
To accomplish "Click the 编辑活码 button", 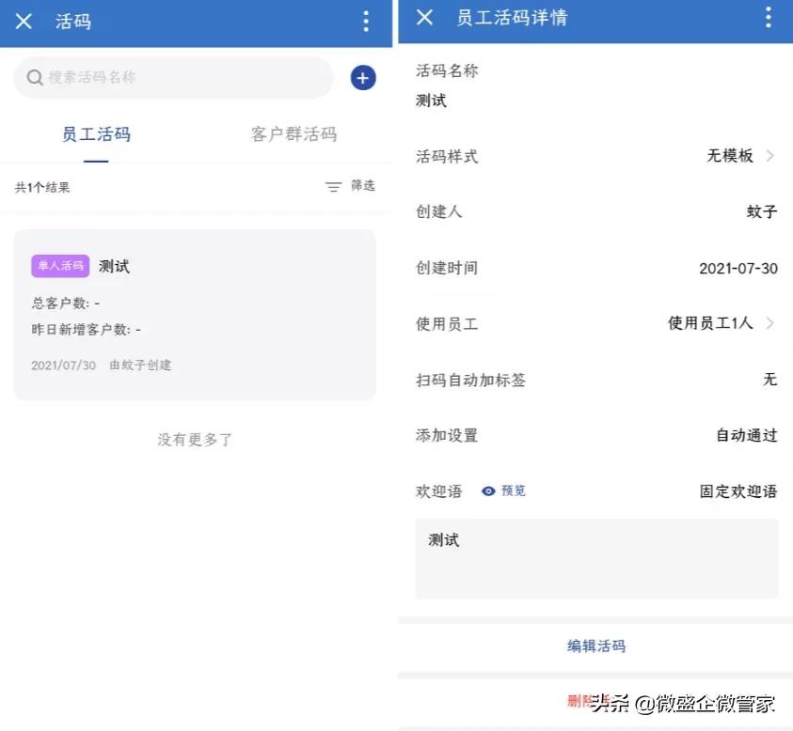I will pos(596,645).
